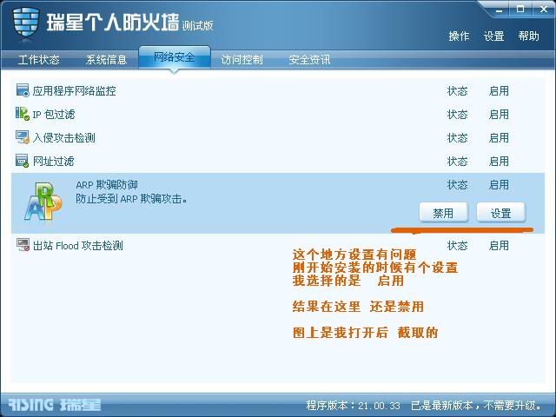Click 启用 status of 入侵攻击检测
This screenshot has width=556, height=417.
click(499, 138)
